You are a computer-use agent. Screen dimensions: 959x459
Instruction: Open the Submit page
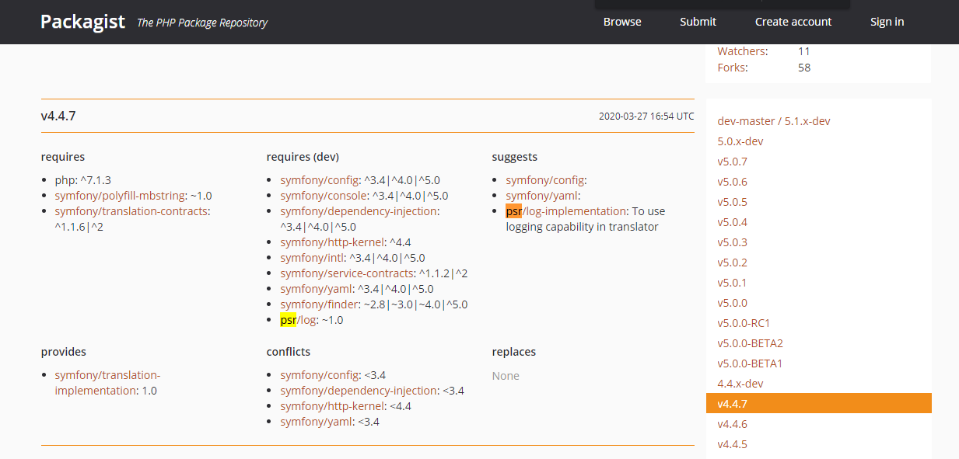pyautogui.click(x=697, y=22)
